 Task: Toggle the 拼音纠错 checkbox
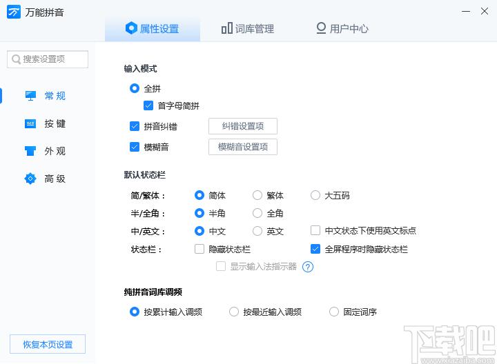(135, 126)
